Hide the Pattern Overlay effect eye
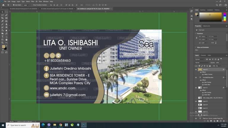Viewport: 228px width, 128px height. (203, 74)
